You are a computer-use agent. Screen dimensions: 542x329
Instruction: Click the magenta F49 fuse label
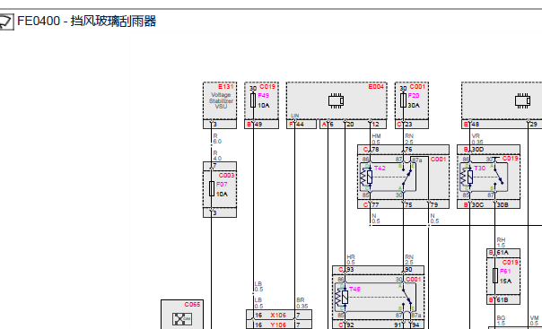pos(264,96)
